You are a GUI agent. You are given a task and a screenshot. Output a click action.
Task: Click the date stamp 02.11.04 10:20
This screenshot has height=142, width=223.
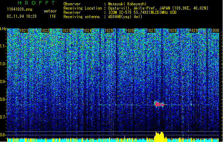(22, 16)
